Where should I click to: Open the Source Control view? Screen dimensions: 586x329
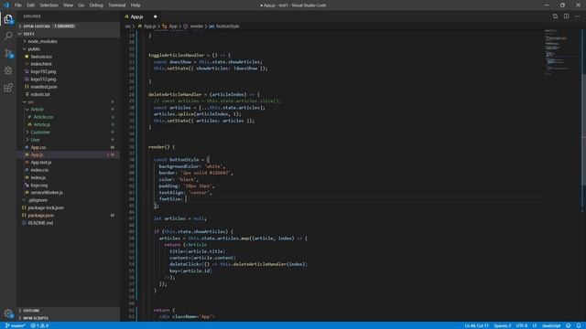tap(8, 53)
